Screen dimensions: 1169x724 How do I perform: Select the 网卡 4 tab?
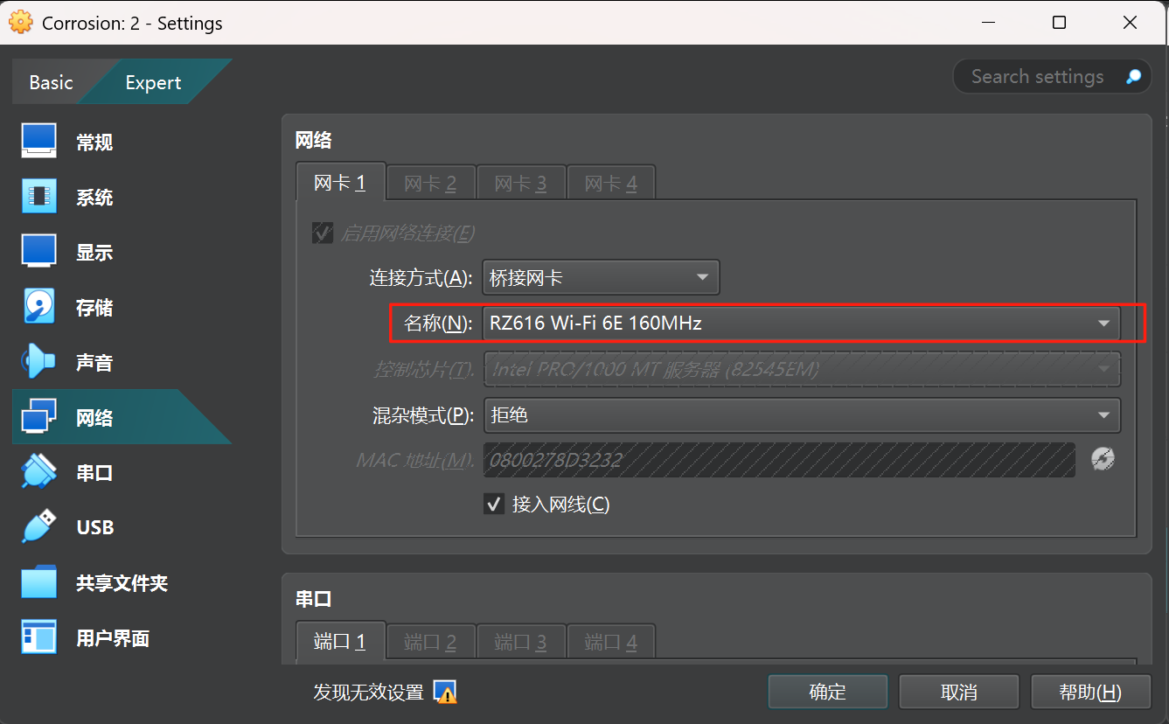pyautogui.click(x=610, y=184)
